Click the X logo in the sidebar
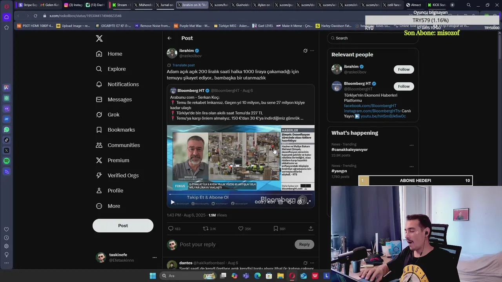 [x=99, y=38]
